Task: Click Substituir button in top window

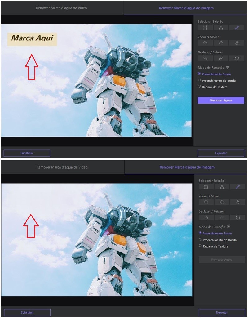Action: click(x=27, y=153)
